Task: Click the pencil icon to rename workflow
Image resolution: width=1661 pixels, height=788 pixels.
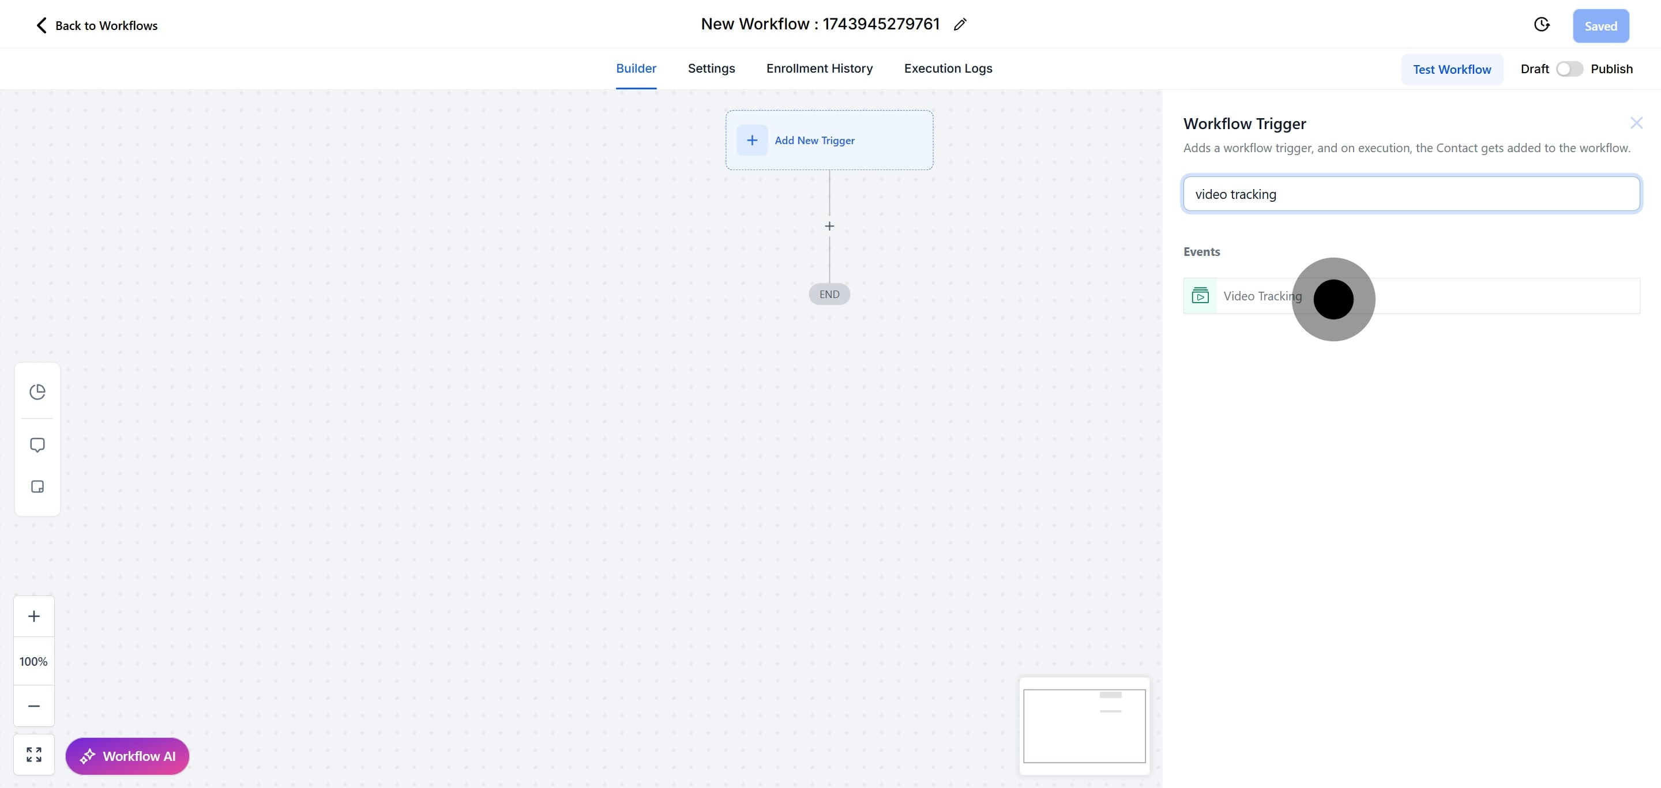Action: (960, 24)
